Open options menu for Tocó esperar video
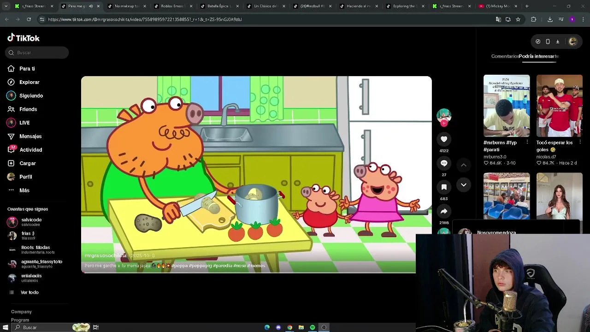This screenshot has width=590, height=332. tap(580, 142)
